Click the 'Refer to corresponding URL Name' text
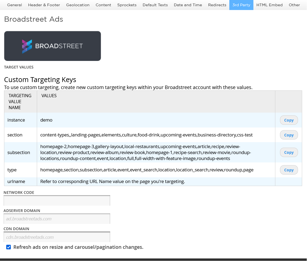Screen dimensions: 307x261 coord(113,181)
